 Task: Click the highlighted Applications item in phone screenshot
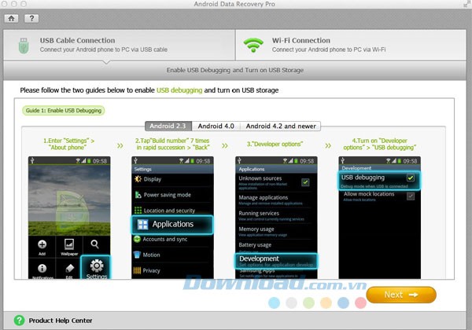[x=172, y=224]
